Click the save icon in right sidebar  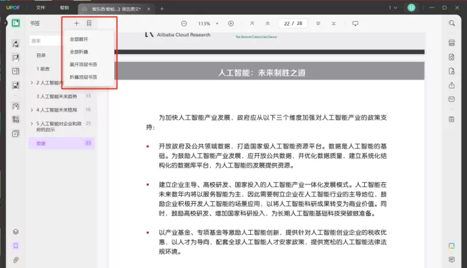pos(452,119)
